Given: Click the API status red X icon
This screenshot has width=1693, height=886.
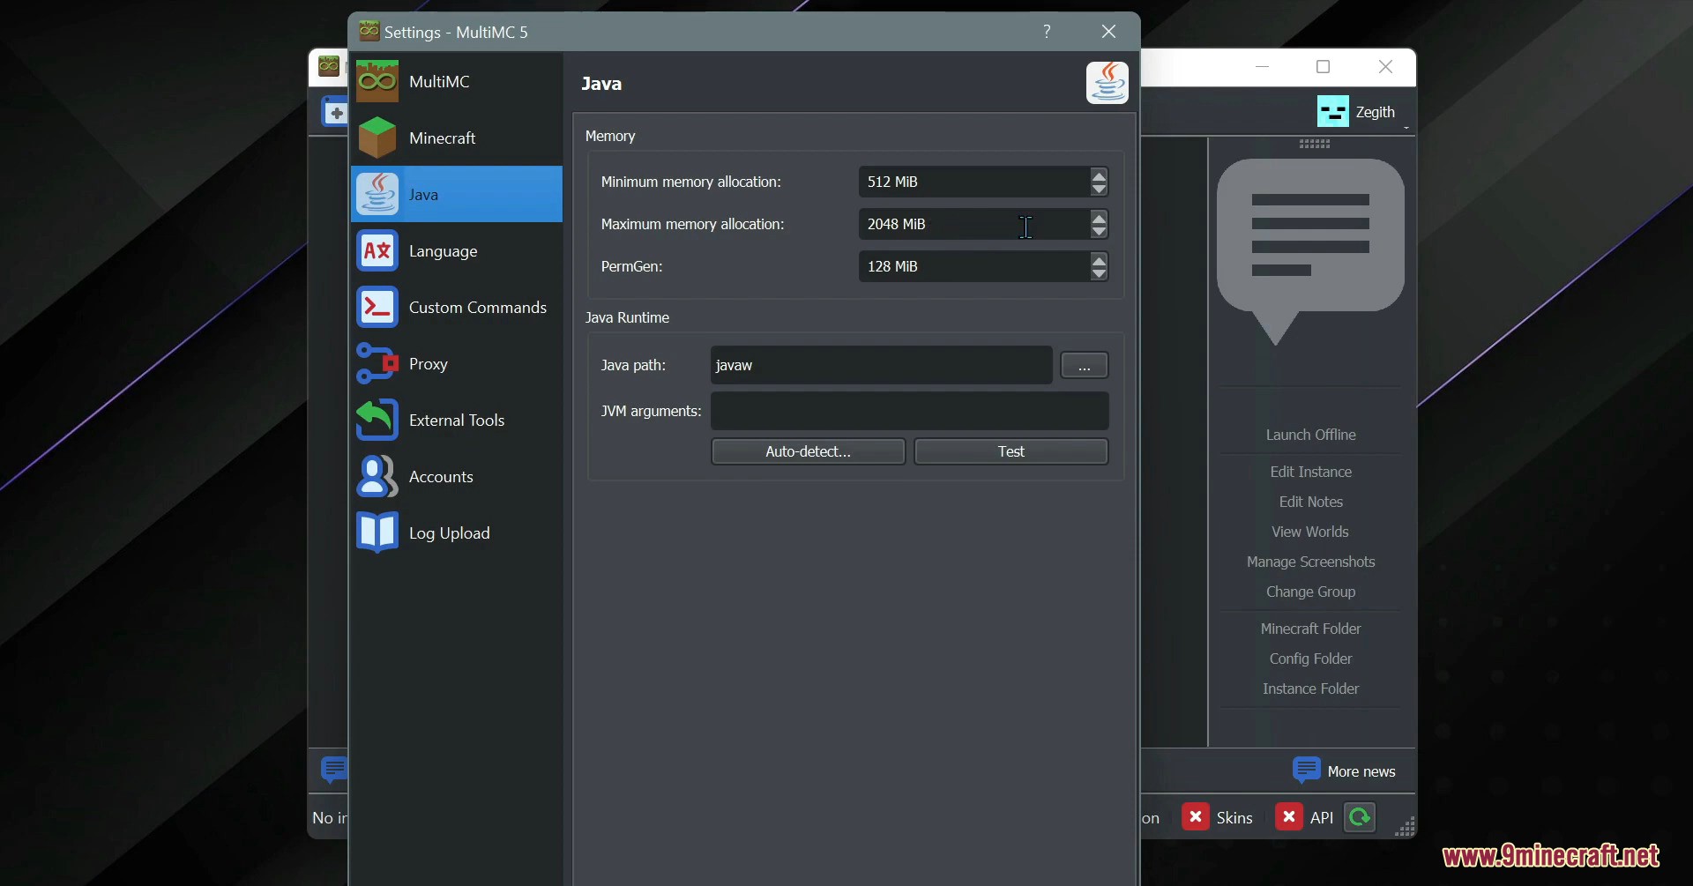Looking at the screenshot, I should point(1288,817).
